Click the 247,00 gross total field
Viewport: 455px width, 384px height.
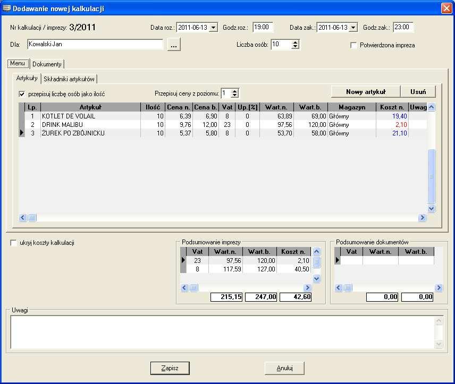click(x=261, y=297)
